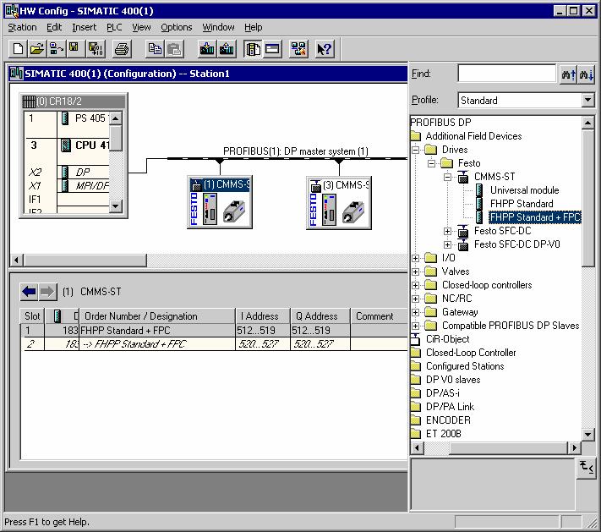
Task: Open the Insert menu
Action: pyautogui.click(x=84, y=27)
